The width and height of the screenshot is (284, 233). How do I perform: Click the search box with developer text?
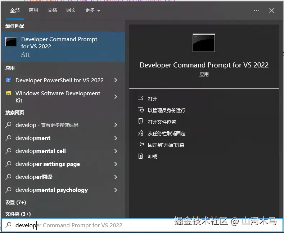tap(142, 225)
